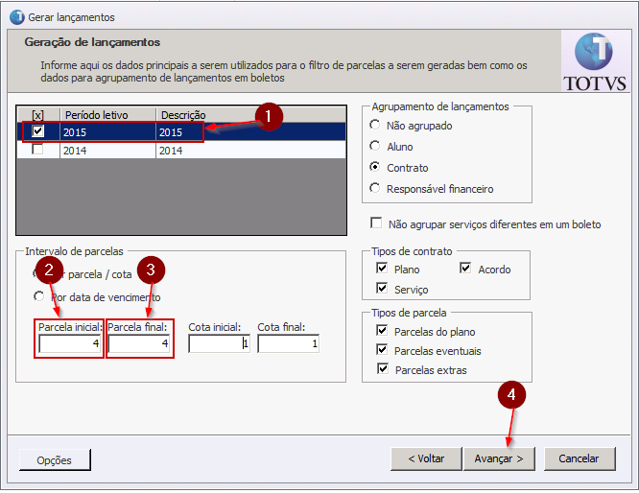Toggle Parcelas eventuais checkbox
This screenshot has height=493, width=639.
tap(383, 351)
